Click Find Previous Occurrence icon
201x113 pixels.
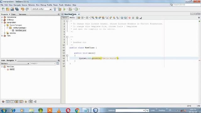(x=96, y=18)
